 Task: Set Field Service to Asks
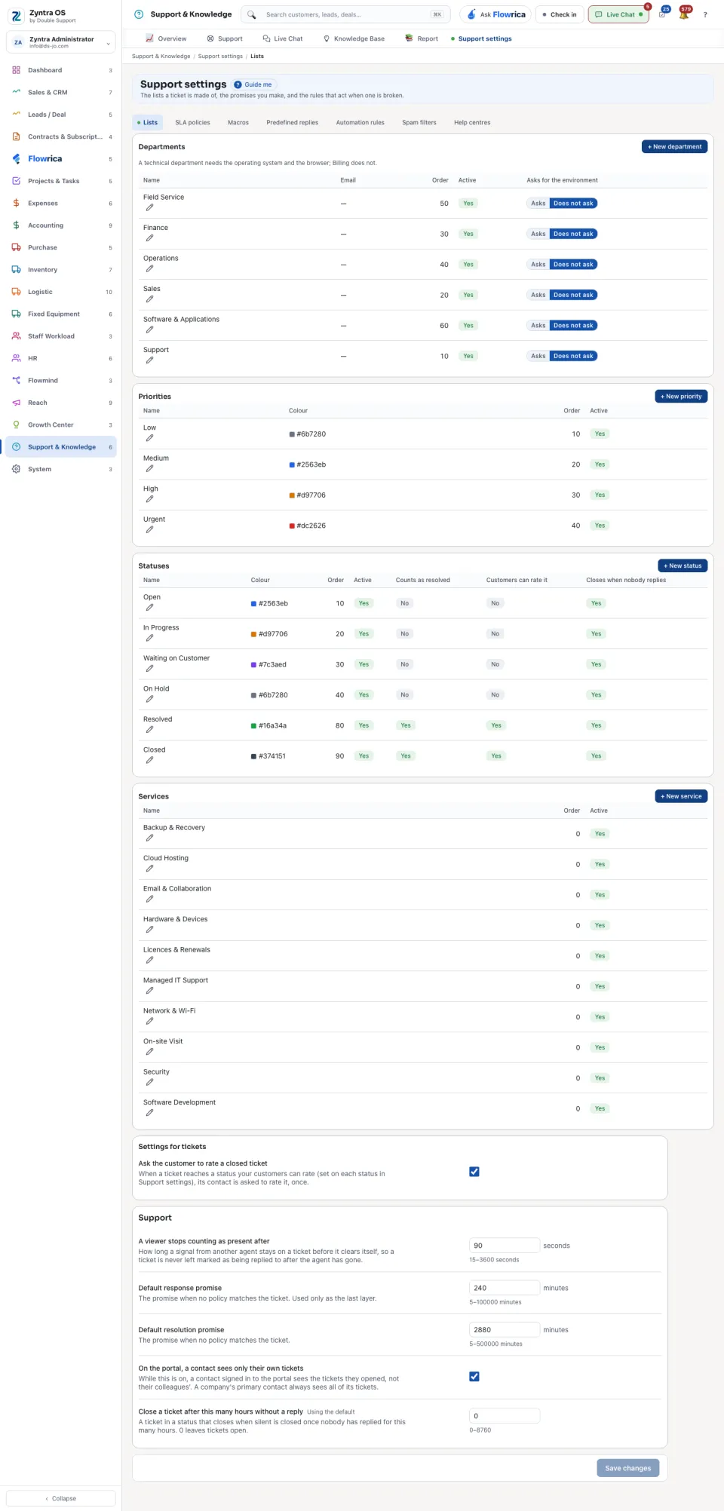[x=538, y=204]
